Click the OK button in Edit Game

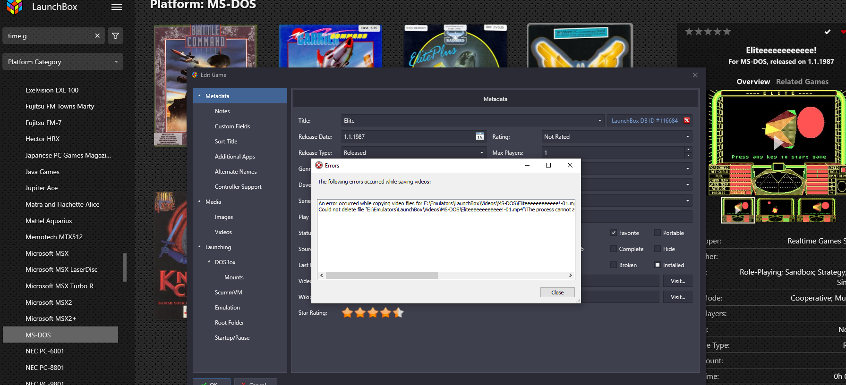(x=211, y=382)
